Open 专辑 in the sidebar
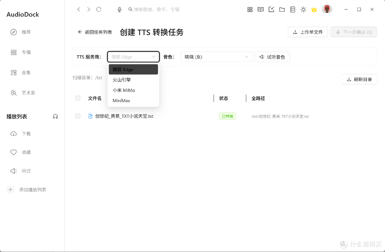Image resolution: width=385 pixels, height=252 pixels. tap(21, 52)
